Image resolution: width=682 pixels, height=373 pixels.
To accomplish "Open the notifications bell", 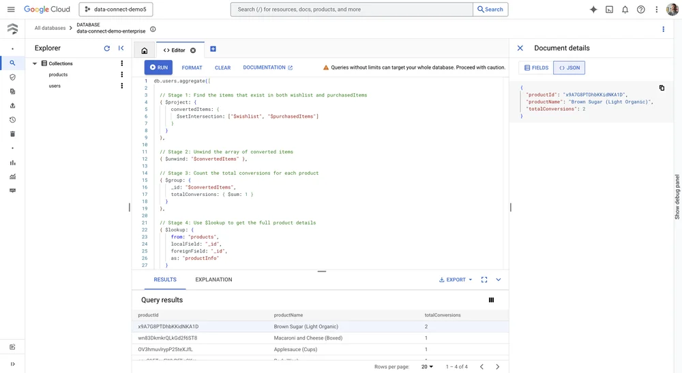I will 625,9.
